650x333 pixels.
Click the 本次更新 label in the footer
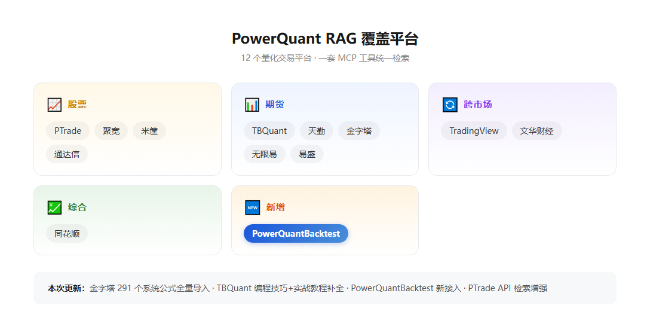pyautogui.click(x=66, y=288)
